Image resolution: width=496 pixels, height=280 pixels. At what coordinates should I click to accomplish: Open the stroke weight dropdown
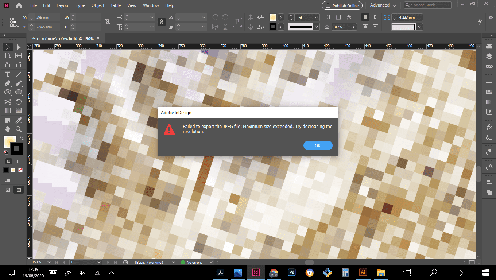tap(316, 17)
